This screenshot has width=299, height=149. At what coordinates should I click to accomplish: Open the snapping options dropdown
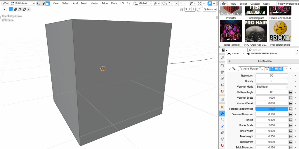click(169, 3)
